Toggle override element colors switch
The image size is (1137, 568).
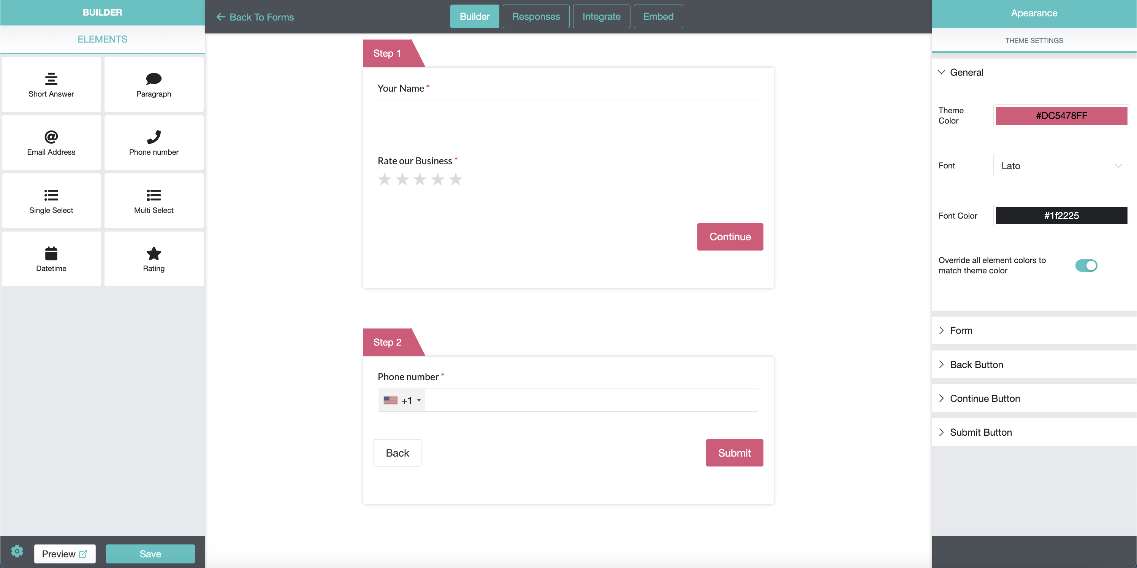pyautogui.click(x=1086, y=265)
